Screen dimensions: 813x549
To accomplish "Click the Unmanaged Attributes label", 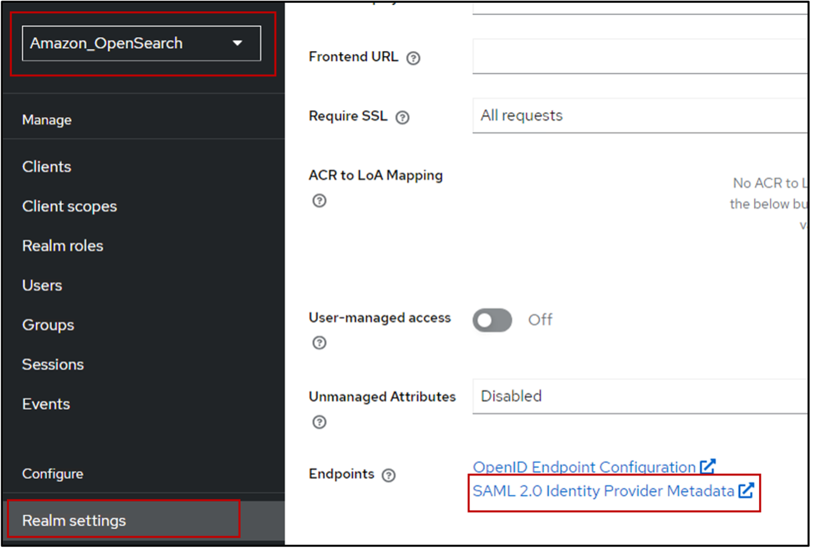I will tap(382, 397).
